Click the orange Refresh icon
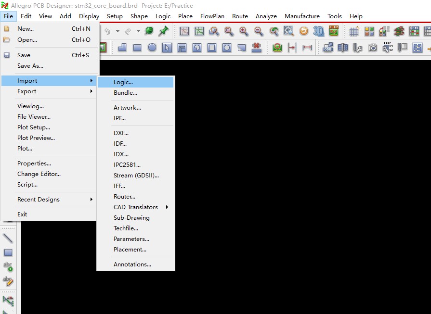Image resolution: width=431 pixels, height=314 pixels. (x=304, y=31)
